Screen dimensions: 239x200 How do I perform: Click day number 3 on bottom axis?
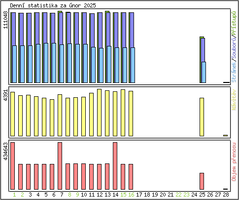click(x=30, y=195)
